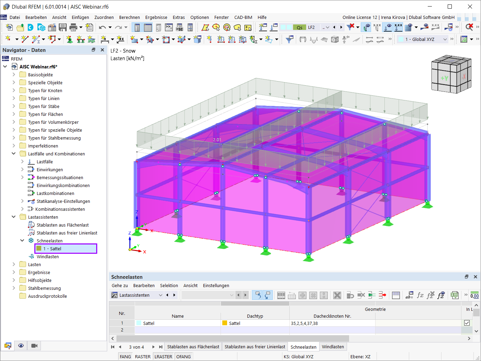Toggle show load values button

click(x=398, y=28)
